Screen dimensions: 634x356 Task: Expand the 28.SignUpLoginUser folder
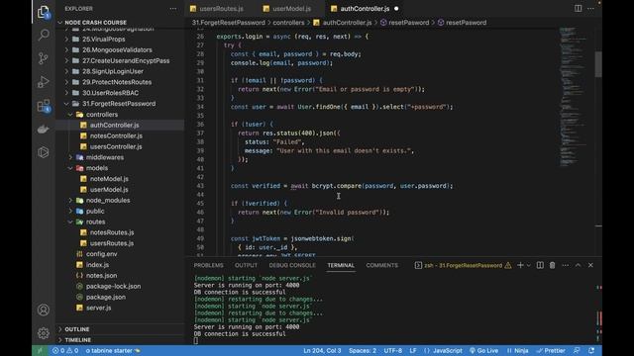tap(120, 71)
